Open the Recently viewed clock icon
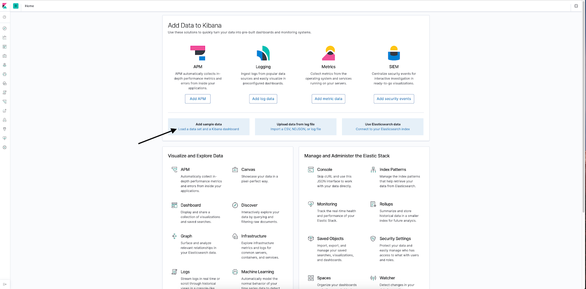586x289 pixels. (4, 17)
